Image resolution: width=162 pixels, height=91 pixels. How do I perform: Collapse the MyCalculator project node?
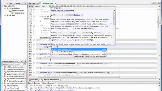click(3, 6)
